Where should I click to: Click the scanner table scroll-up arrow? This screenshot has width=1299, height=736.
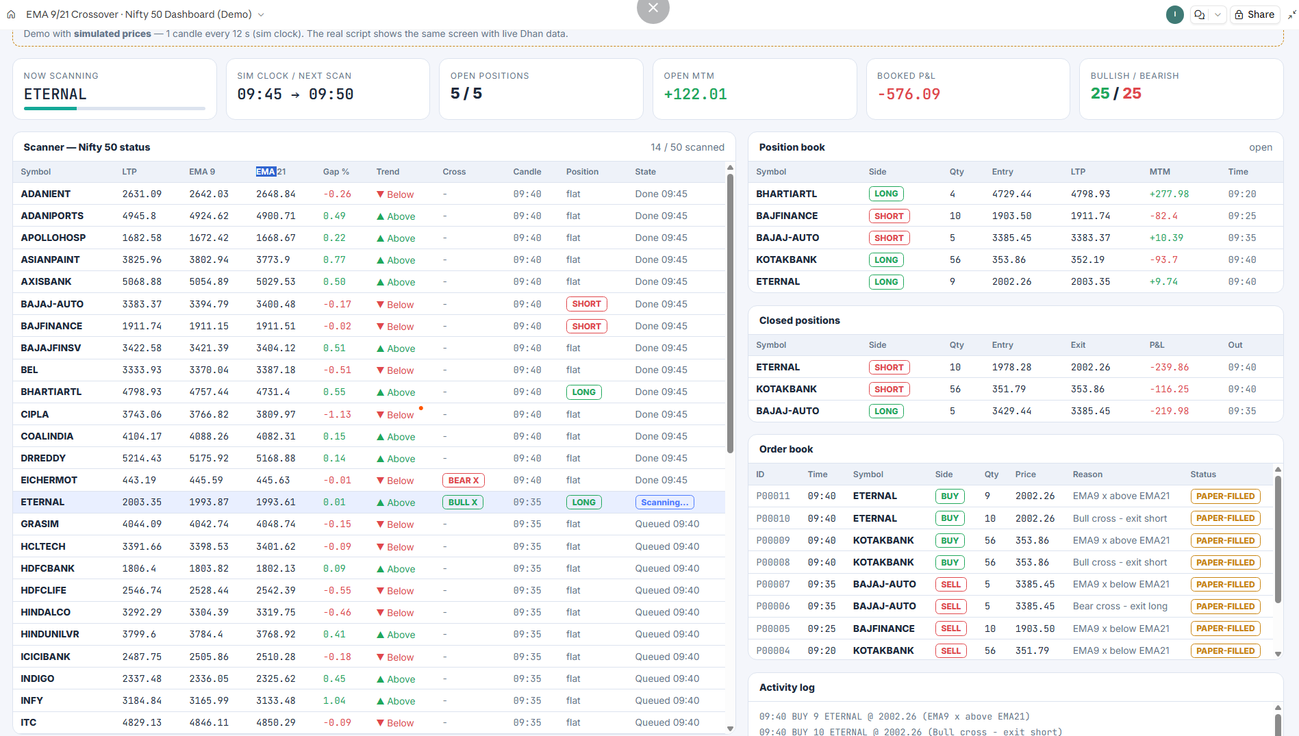tap(730, 168)
